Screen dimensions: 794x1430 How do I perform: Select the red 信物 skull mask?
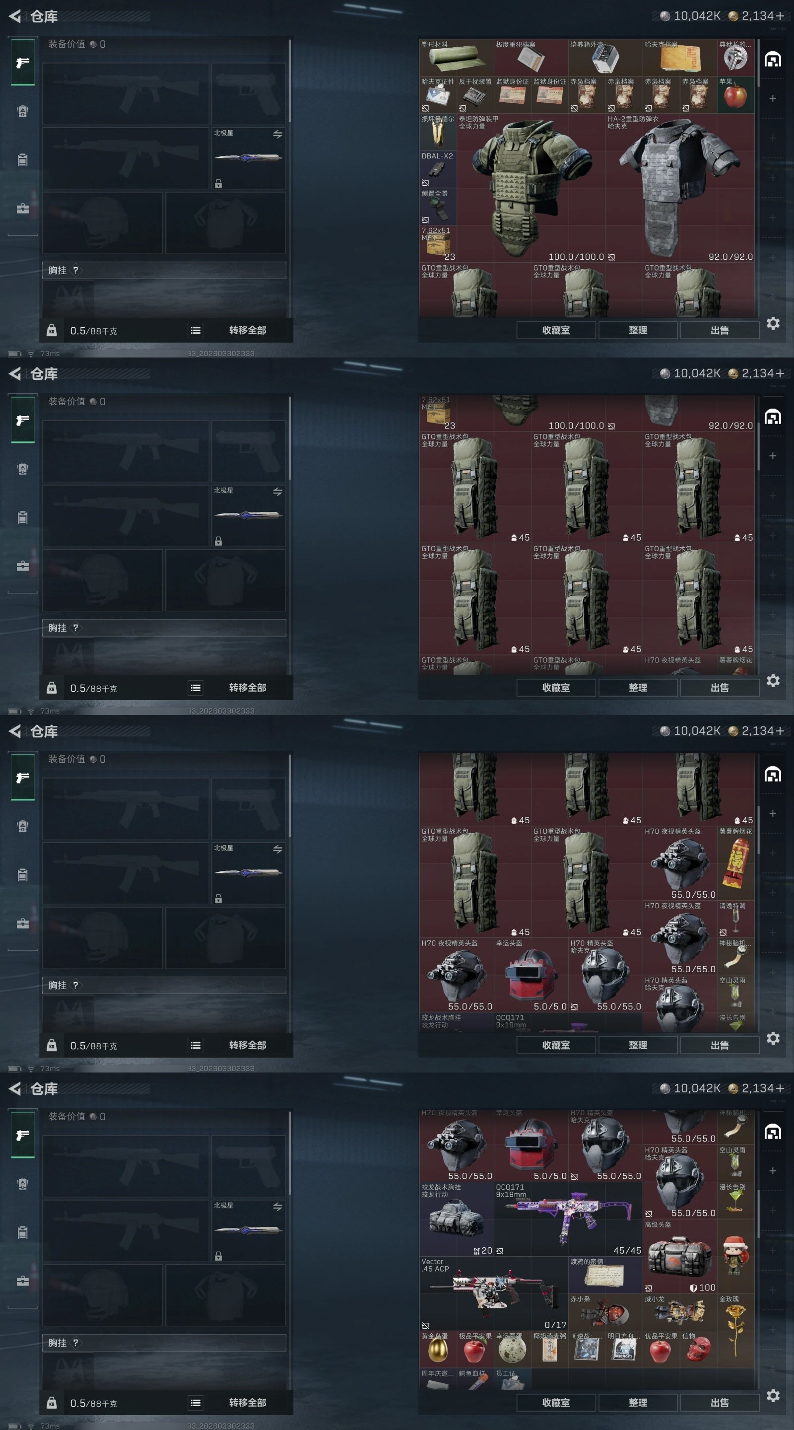pos(698,1350)
